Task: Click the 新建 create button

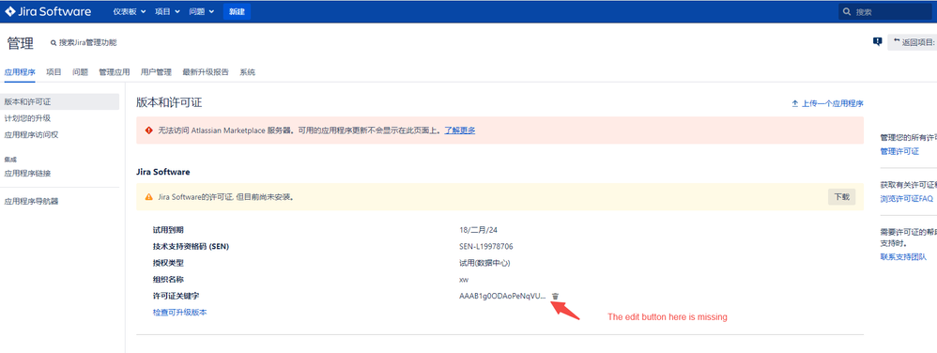Action: pyautogui.click(x=237, y=11)
